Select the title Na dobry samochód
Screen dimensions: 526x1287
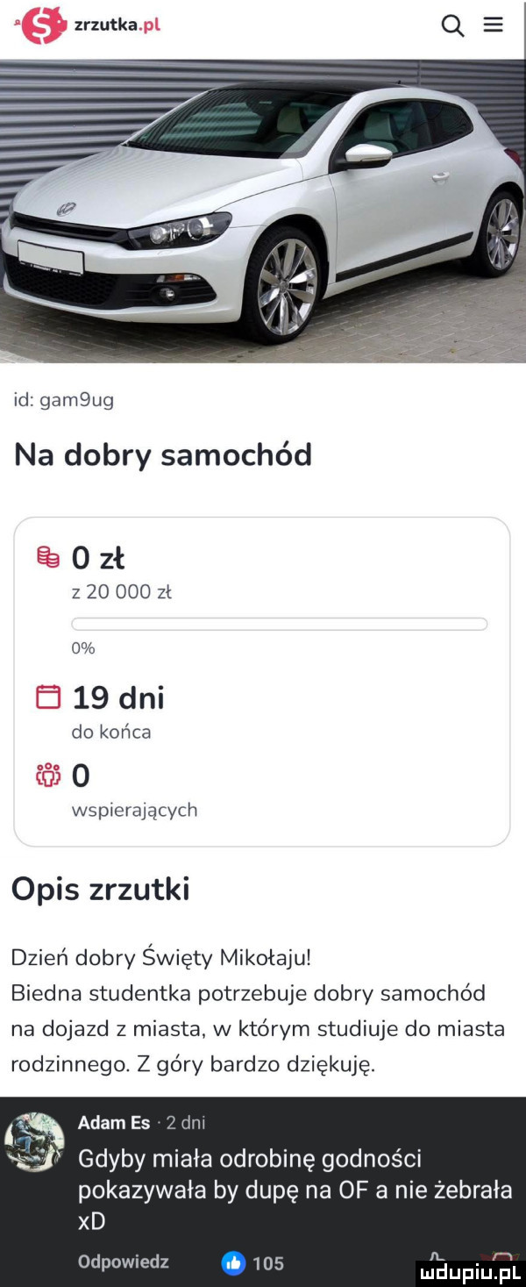pyautogui.click(x=162, y=455)
